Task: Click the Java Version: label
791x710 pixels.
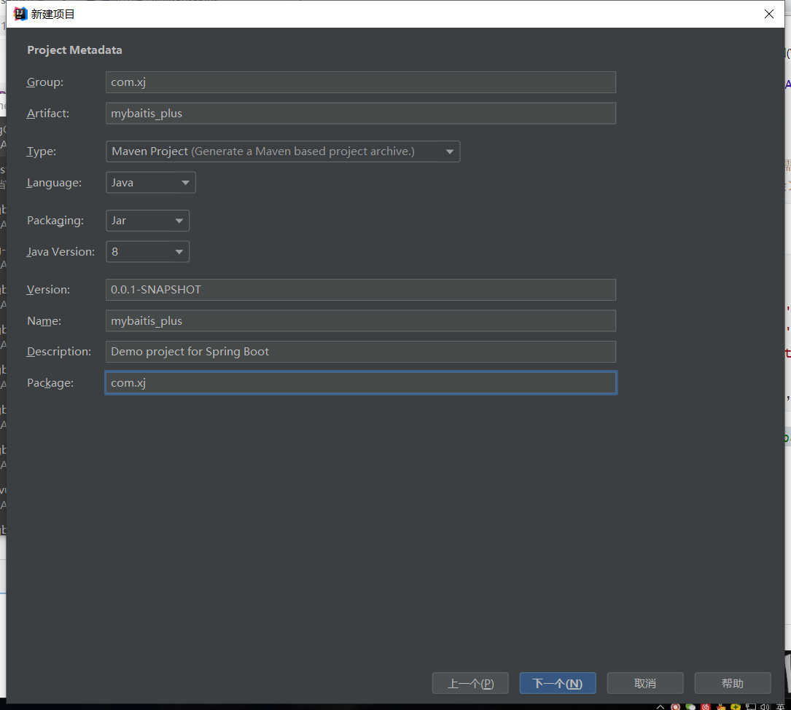Action: [61, 251]
